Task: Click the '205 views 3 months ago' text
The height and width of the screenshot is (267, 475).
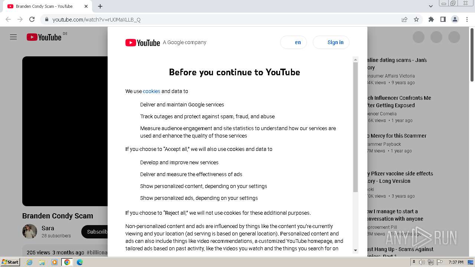Action: tap(55, 253)
